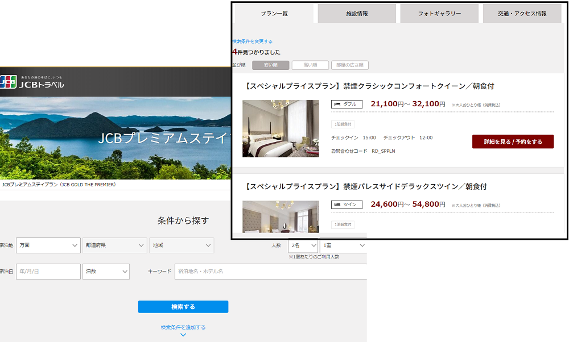The height and width of the screenshot is (342, 569).
Task: Switch to the プラン一覧 tab
Action: tap(274, 14)
